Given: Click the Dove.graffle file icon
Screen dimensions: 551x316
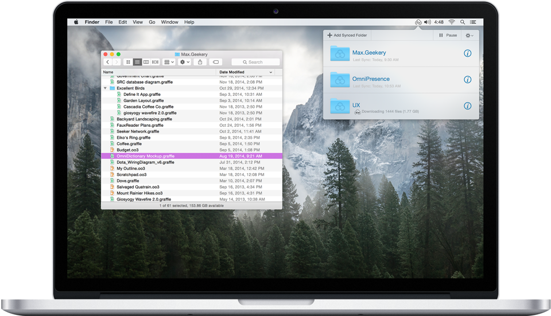Looking at the screenshot, I should click(112, 181).
